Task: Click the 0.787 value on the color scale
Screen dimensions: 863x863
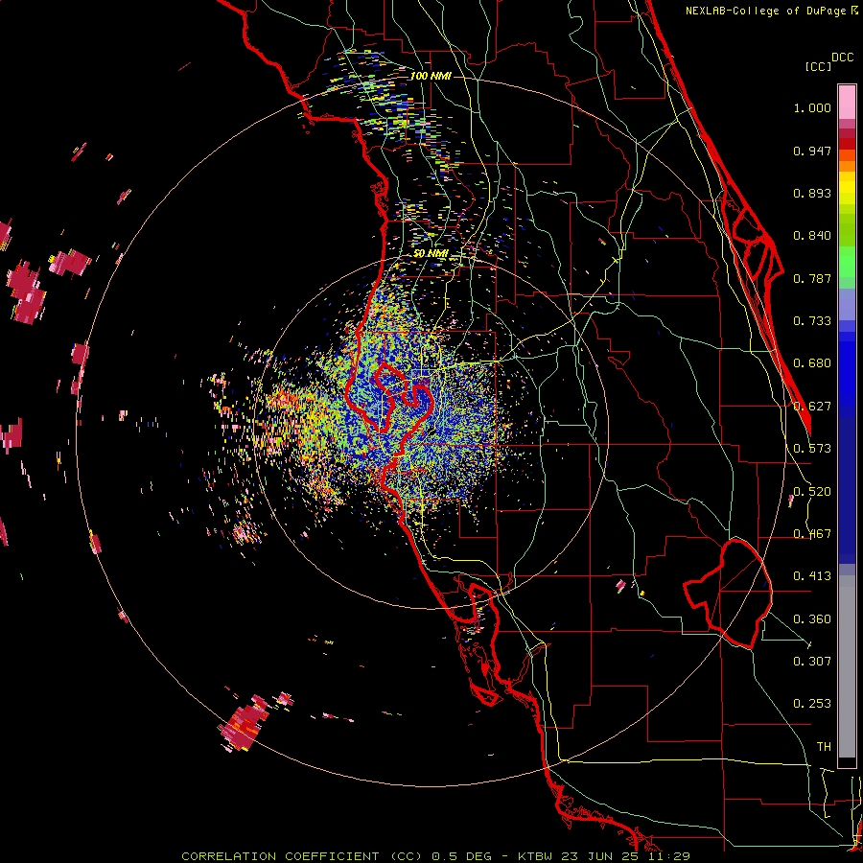Action: (x=812, y=278)
